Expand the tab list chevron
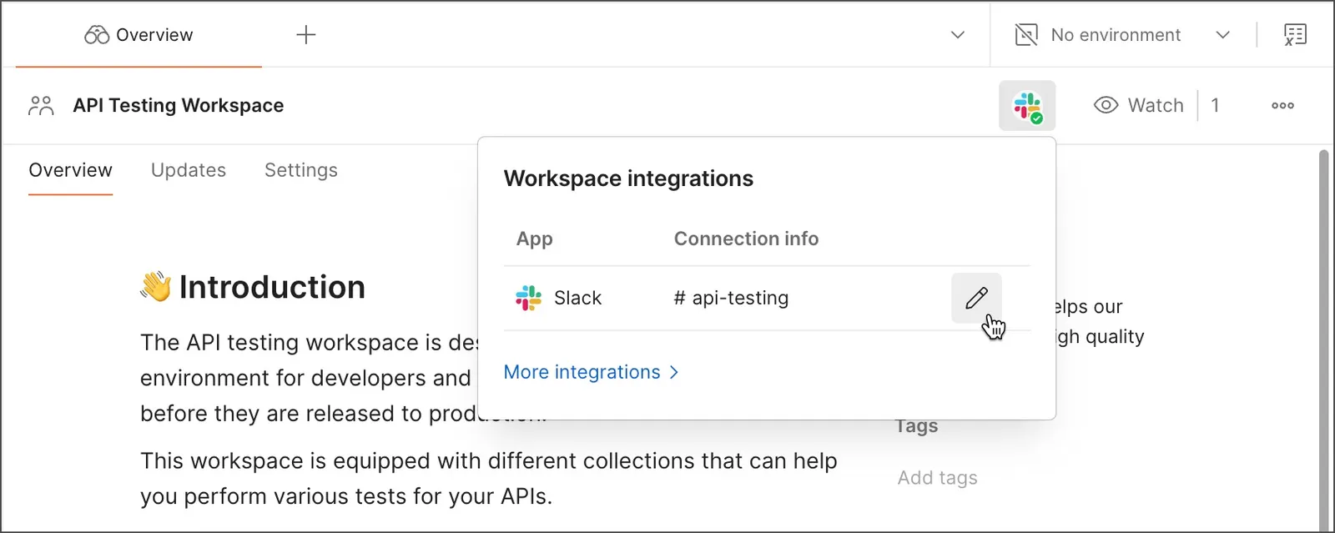The image size is (1335, 533). (x=958, y=35)
